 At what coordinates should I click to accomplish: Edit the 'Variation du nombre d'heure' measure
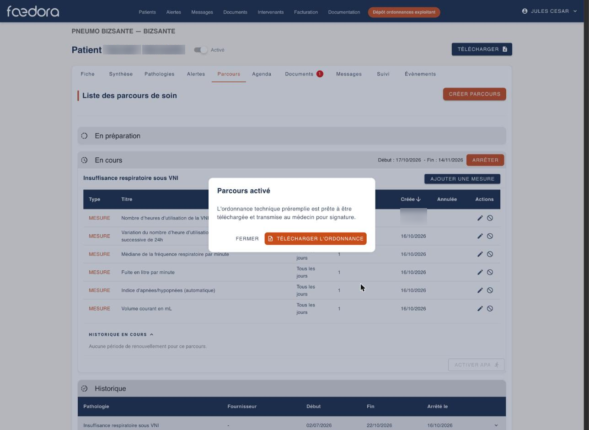coord(480,236)
